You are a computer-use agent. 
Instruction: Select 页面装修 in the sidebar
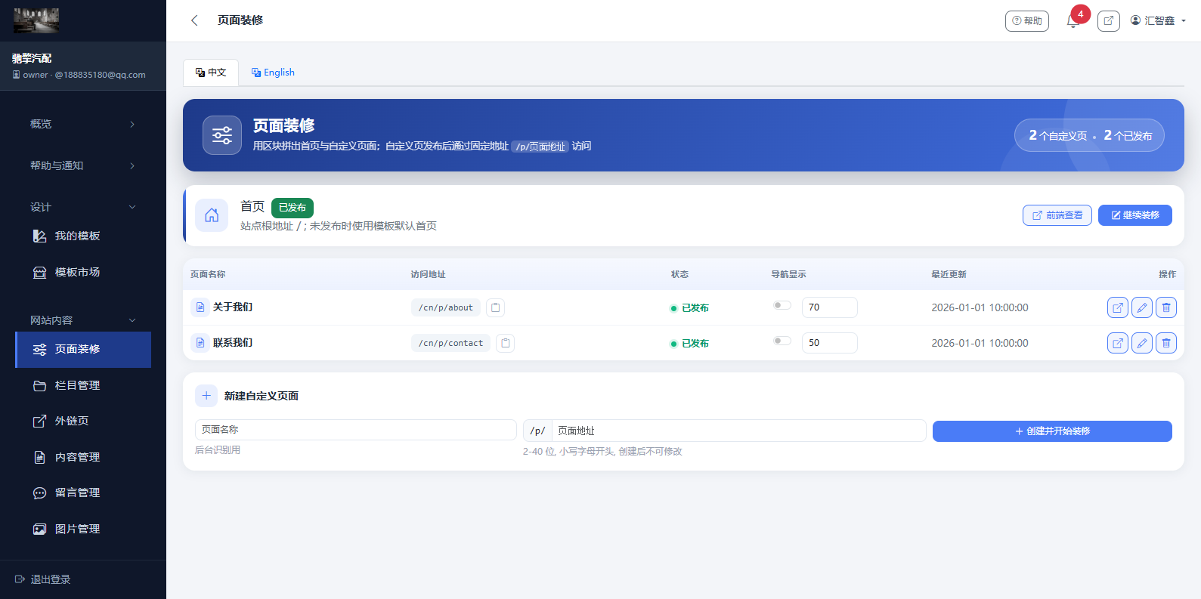click(x=83, y=350)
